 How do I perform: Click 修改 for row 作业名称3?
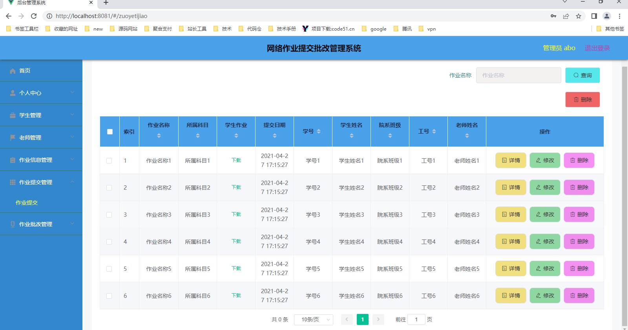(x=545, y=214)
